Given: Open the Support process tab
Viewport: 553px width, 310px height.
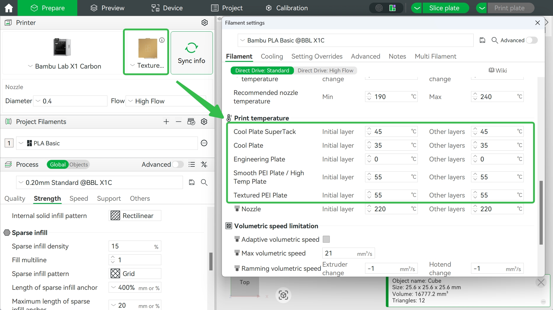Looking at the screenshot, I should click(109, 198).
